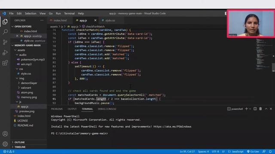The image size is (275, 154).
Task: Open the Go menu
Action: [x=51, y=13]
